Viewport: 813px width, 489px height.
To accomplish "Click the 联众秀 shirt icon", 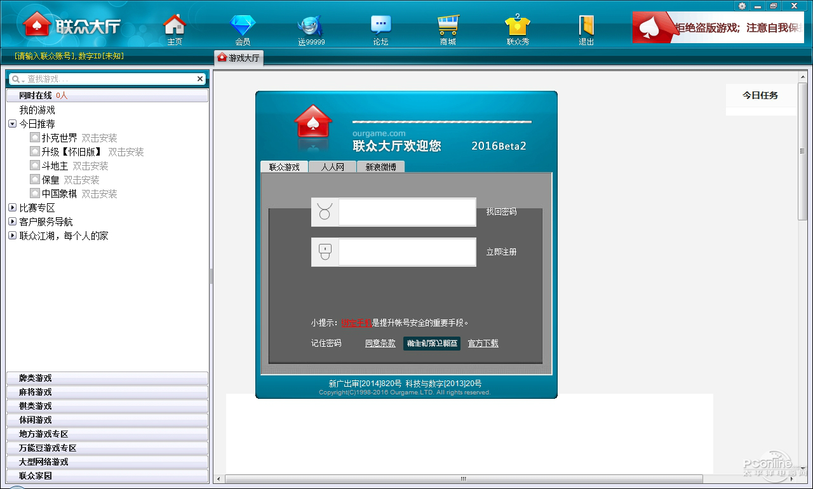I will coord(518,27).
